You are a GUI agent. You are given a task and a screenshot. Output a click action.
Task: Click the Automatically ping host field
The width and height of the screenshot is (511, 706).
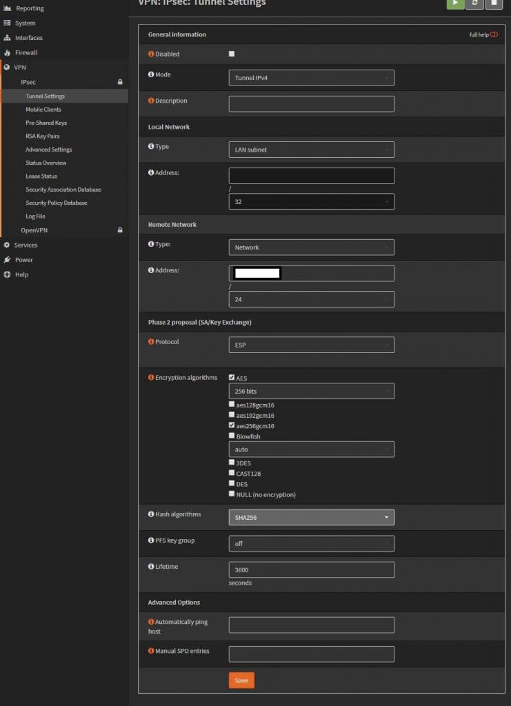coord(312,625)
